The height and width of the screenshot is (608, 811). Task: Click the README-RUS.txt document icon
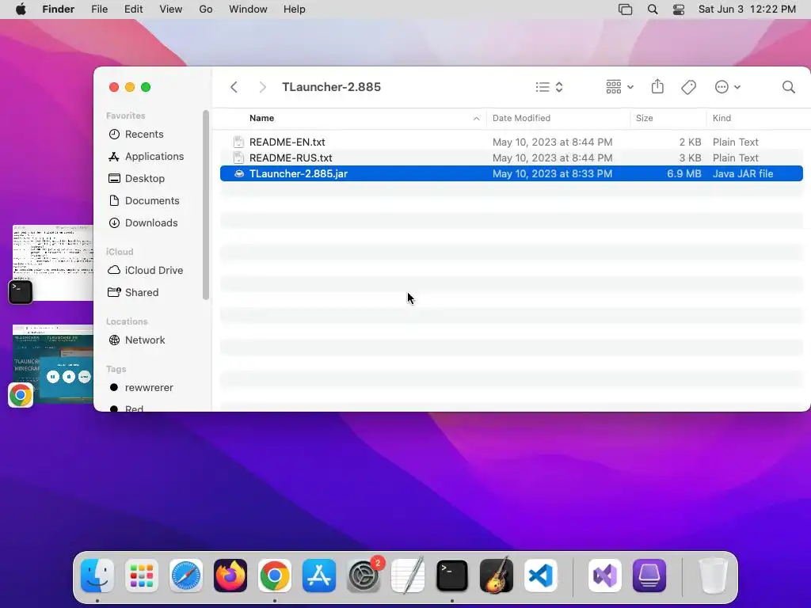pos(238,158)
